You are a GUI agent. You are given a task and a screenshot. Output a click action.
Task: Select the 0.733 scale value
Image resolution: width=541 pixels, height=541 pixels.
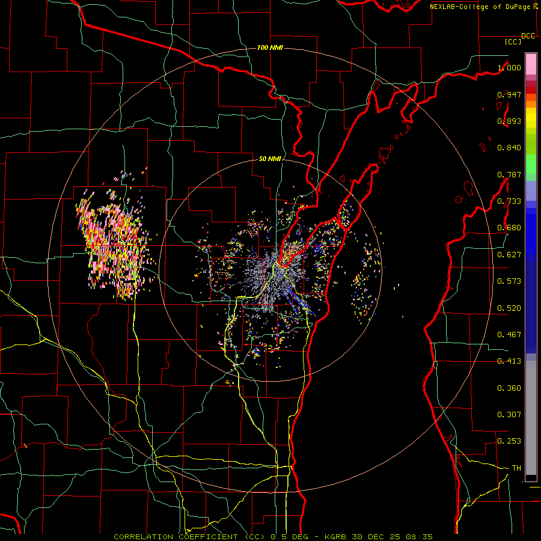(x=509, y=201)
